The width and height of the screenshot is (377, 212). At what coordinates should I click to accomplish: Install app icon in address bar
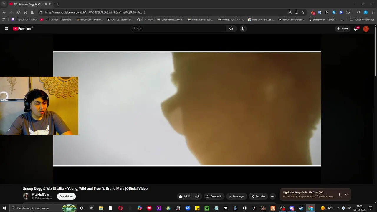(x=296, y=12)
